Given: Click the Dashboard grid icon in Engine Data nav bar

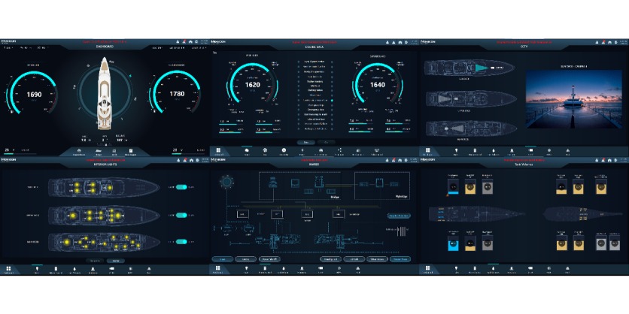Looking at the screenshot, I should click(x=218, y=151).
